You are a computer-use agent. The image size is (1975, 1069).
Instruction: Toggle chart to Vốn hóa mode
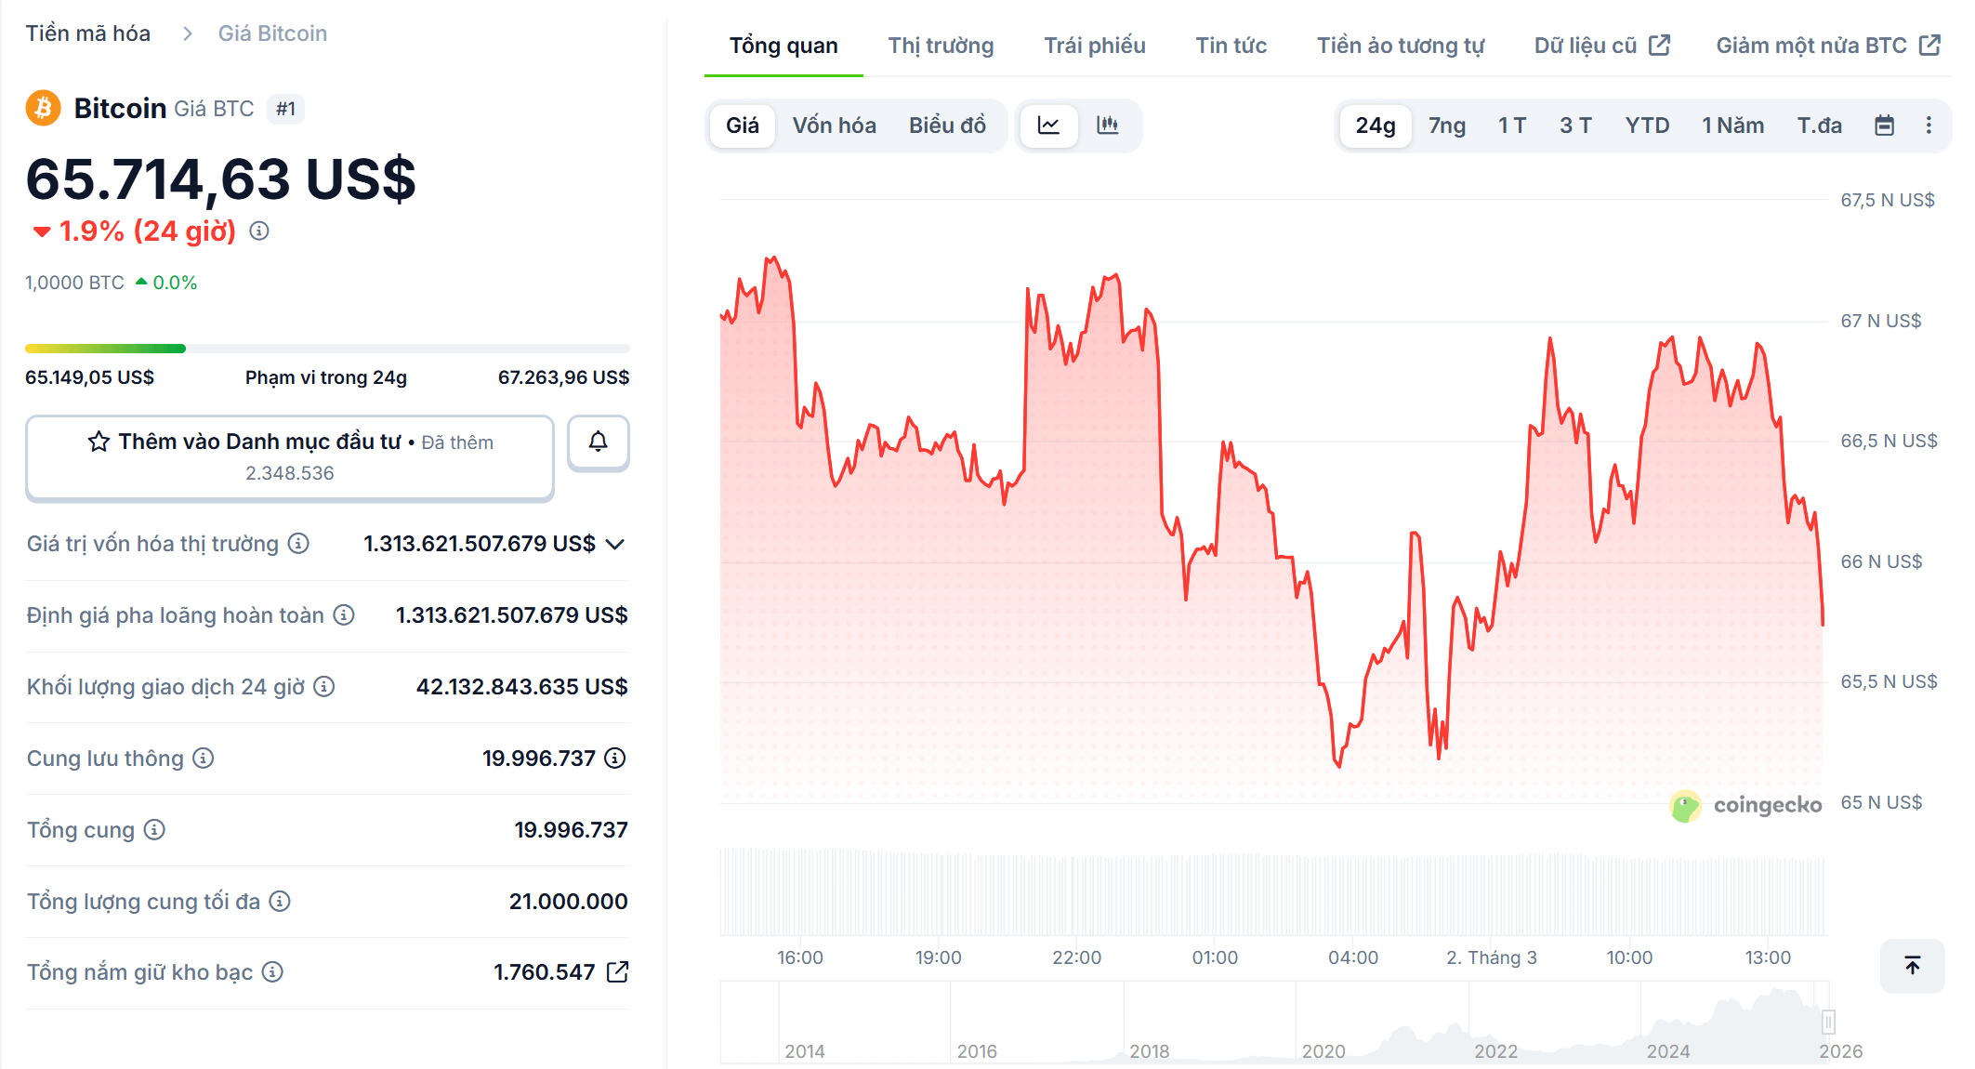click(834, 125)
